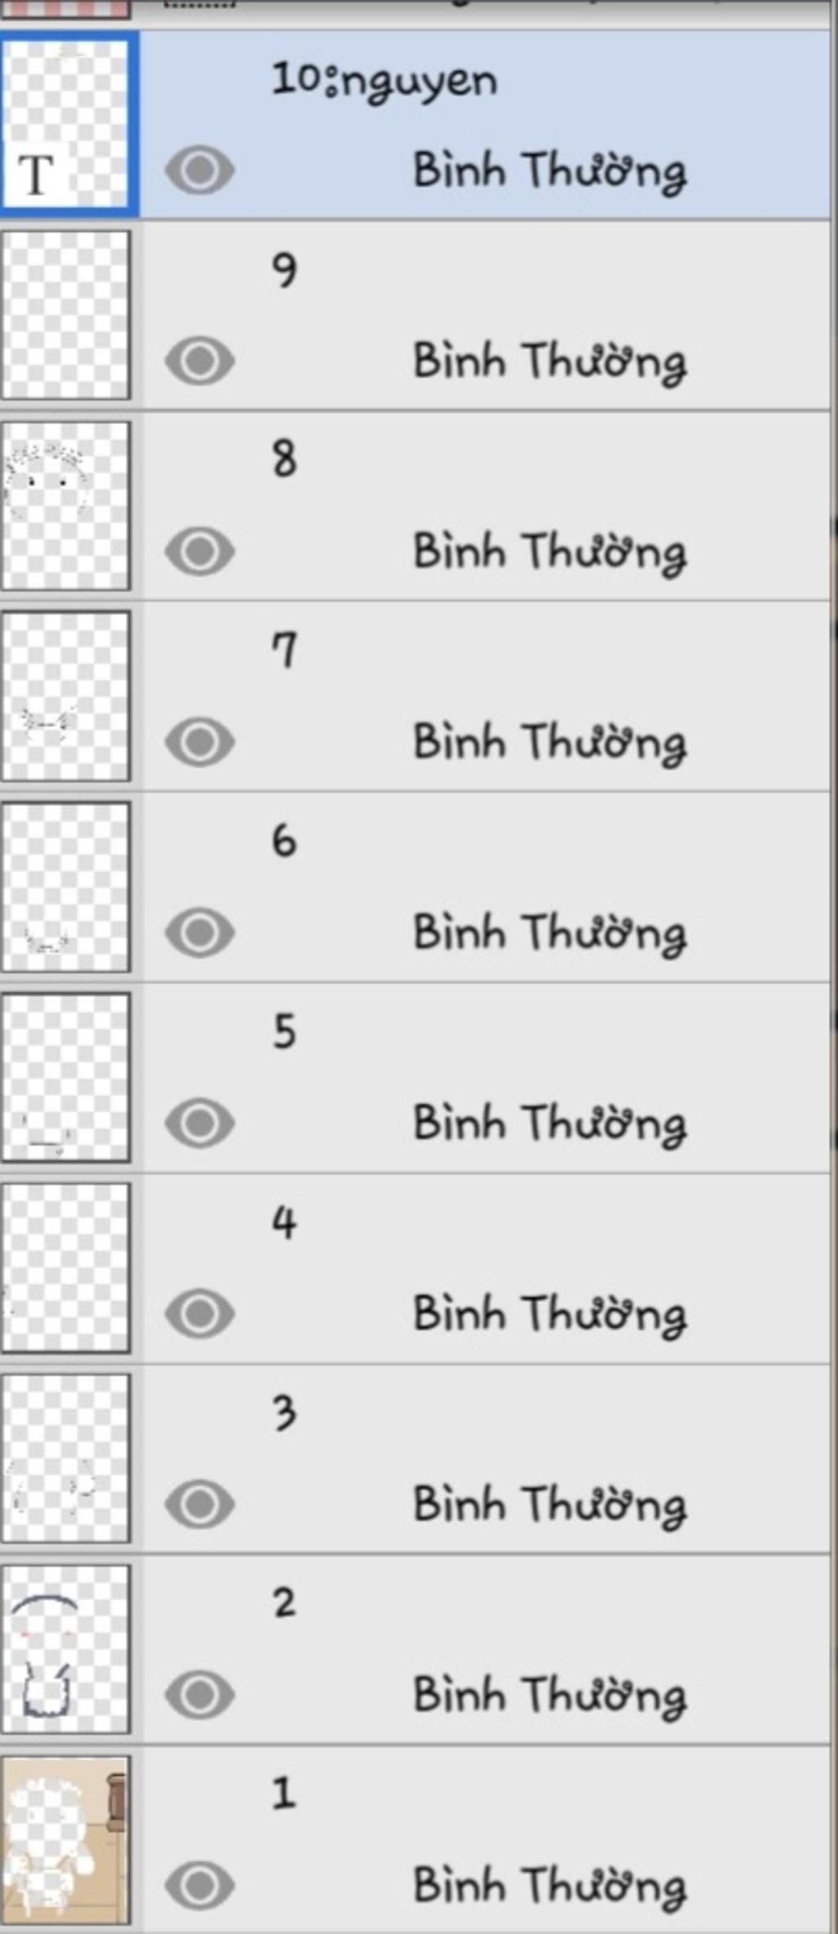
Task: Hide layer 4 using its eye icon
Action: click(x=200, y=1313)
